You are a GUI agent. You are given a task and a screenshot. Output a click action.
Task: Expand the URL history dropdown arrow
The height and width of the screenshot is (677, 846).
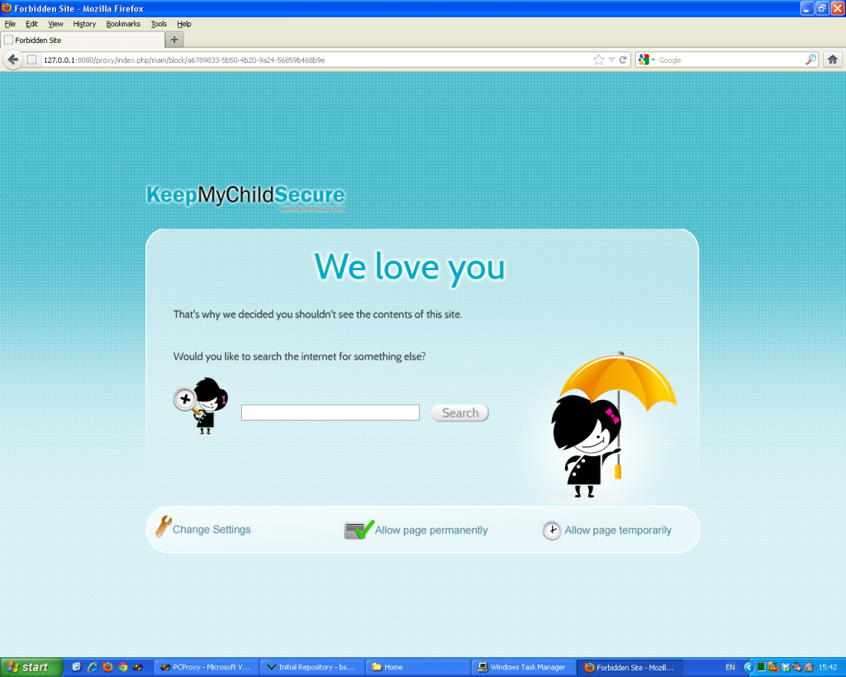tap(611, 60)
